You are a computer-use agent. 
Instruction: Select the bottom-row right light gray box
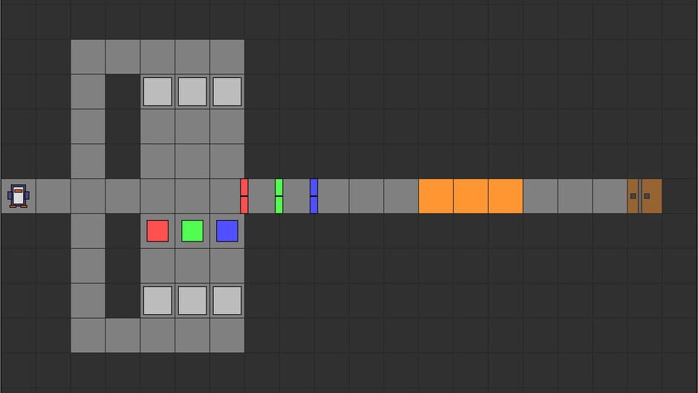(227, 301)
